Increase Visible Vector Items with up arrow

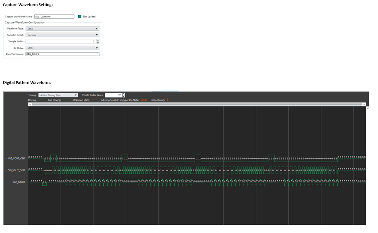point(124,94)
